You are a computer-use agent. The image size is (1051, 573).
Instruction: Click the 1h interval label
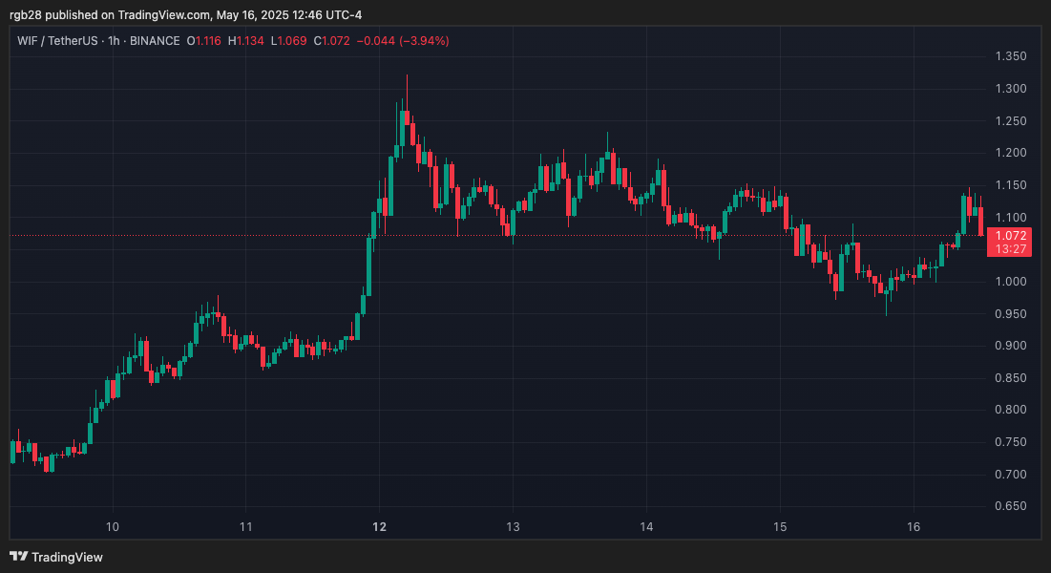pyautogui.click(x=114, y=41)
